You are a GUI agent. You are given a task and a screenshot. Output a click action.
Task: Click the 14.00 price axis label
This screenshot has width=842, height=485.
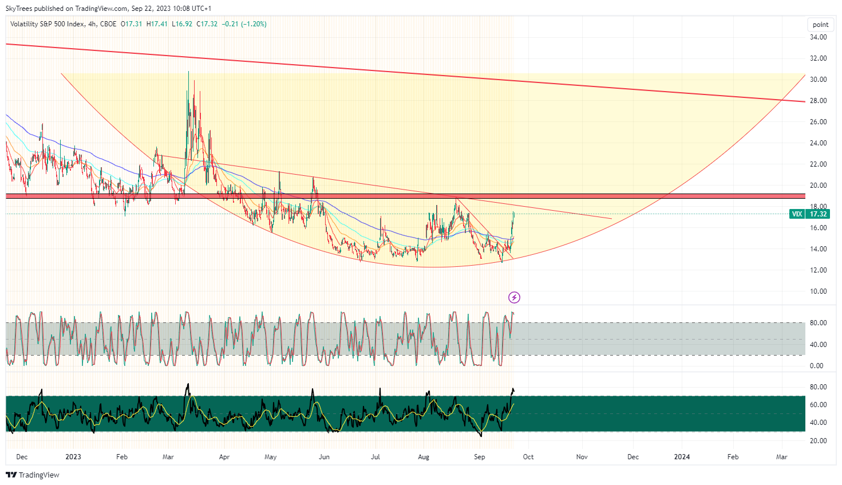click(x=819, y=249)
